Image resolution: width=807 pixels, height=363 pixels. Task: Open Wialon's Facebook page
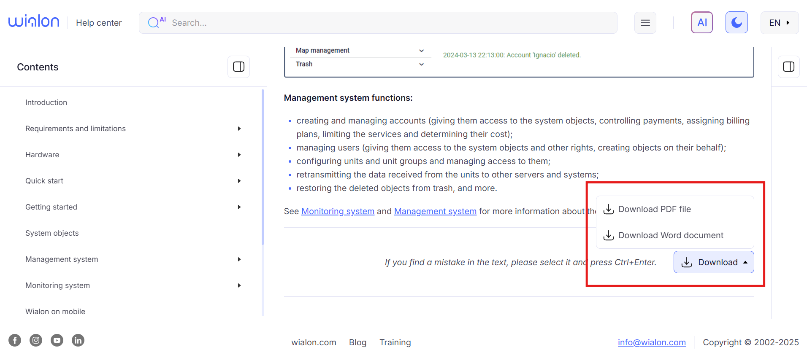coord(15,340)
